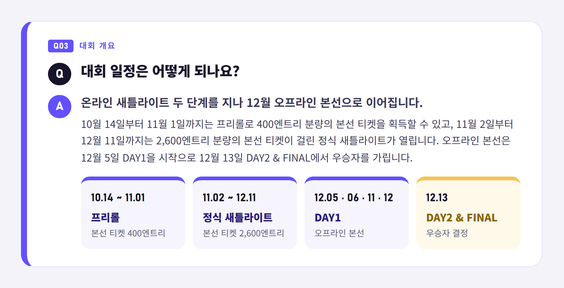Screen dimensions: 564x288
Task: Select the 프리롤 schedule card
Action: click(133, 213)
